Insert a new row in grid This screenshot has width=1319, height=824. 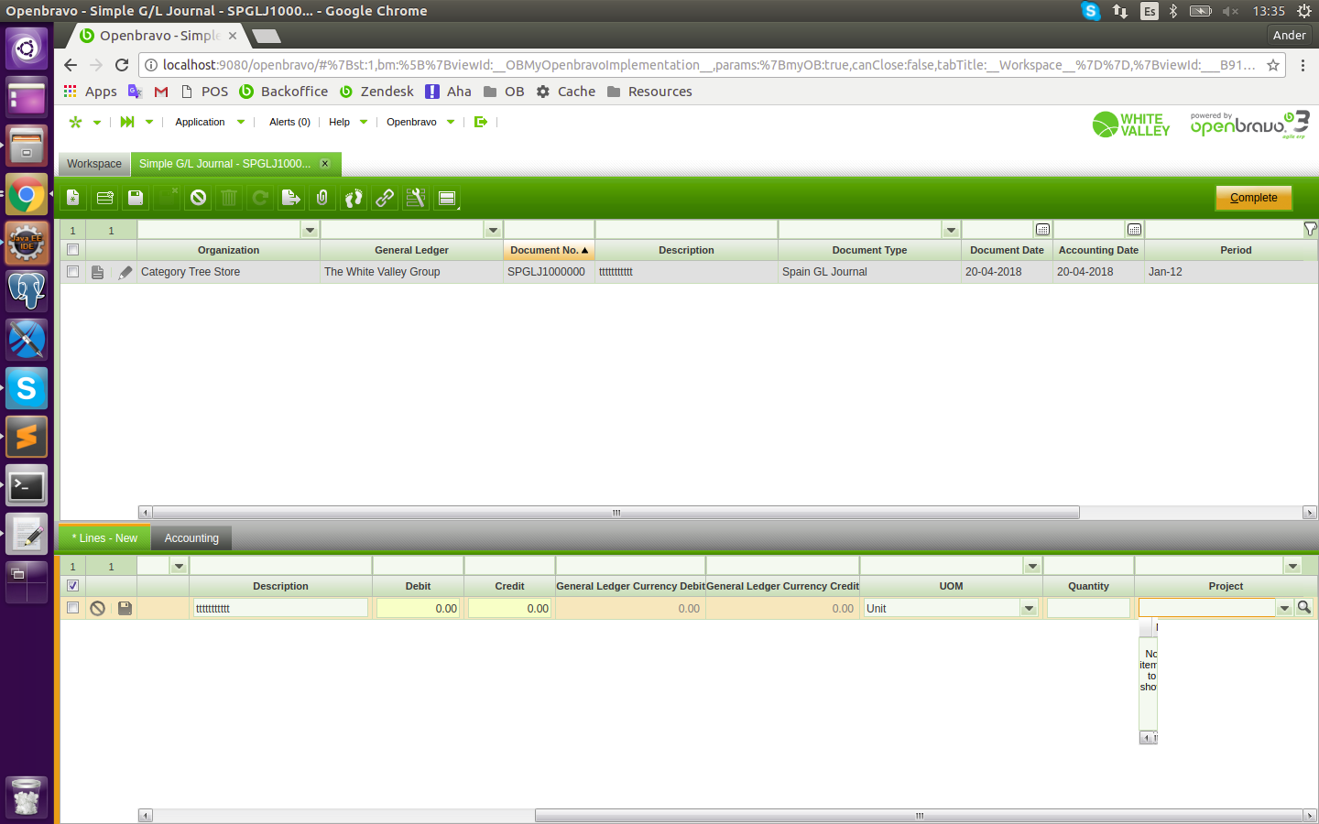coord(104,198)
